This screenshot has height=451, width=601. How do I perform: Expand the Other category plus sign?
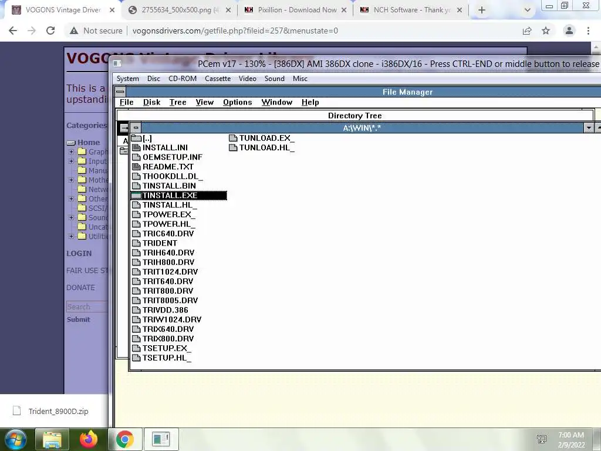pyautogui.click(x=71, y=198)
